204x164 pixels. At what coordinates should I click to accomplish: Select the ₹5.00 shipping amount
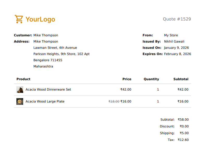click(x=184, y=133)
